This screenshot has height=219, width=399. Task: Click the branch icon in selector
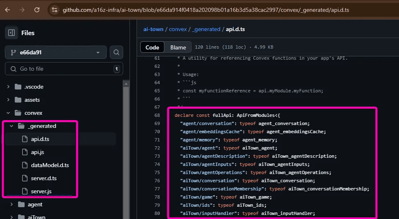[x=13, y=52]
